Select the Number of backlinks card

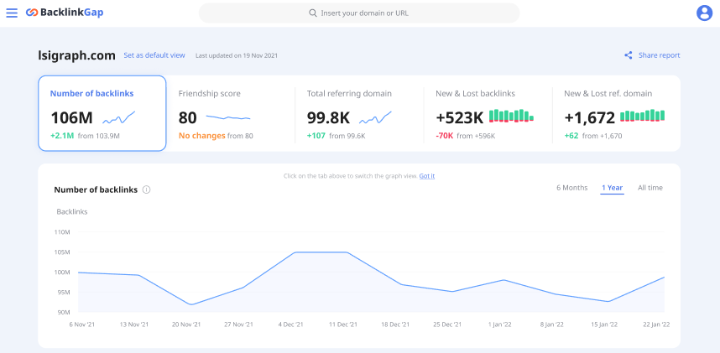coord(102,113)
